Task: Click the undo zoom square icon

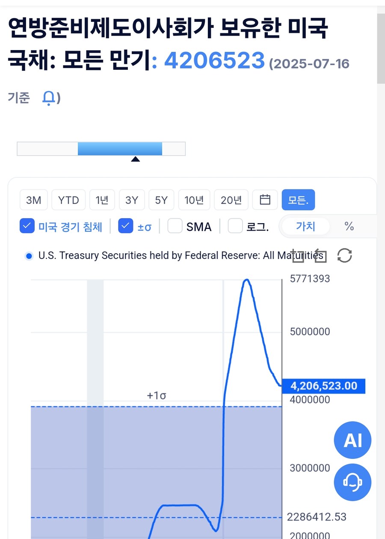Action: (320, 256)
